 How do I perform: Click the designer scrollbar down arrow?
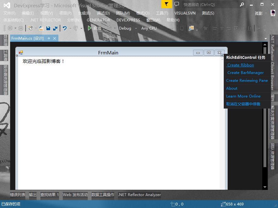(x=265, y=187)
